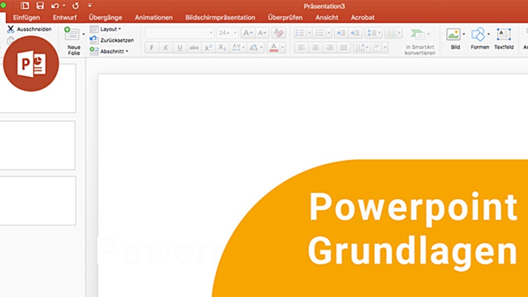The image size is (528, 297).
Task: Open the font size 24+ dropdown
Action: 227,33
